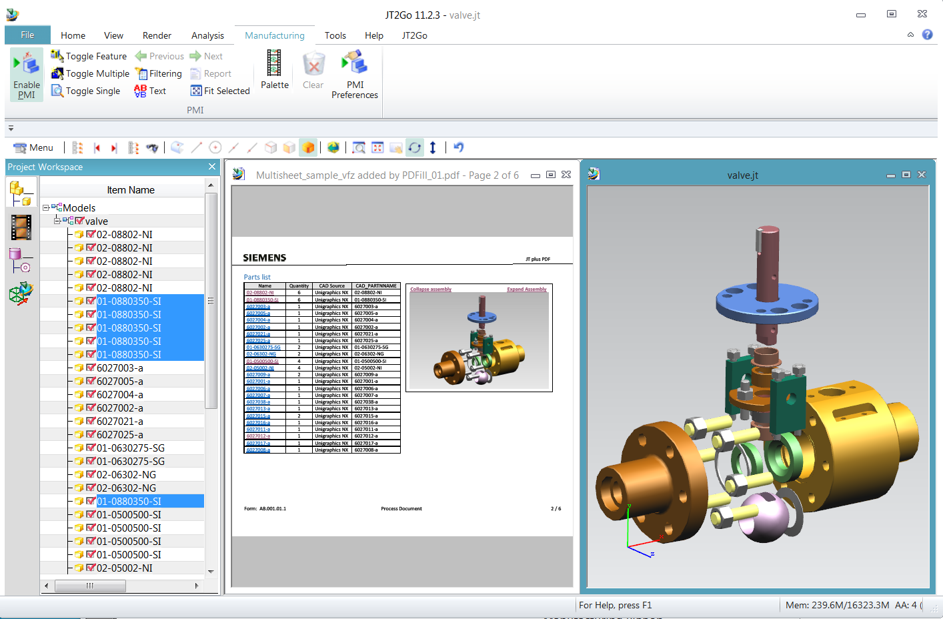Open PMI Filtering
Screen dimensions: 943x619
click(158, 73)
